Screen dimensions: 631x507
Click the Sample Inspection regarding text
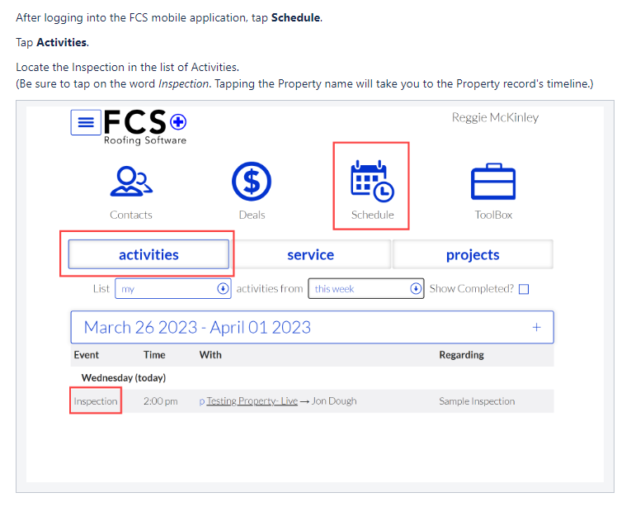click(x=477, y=401)
